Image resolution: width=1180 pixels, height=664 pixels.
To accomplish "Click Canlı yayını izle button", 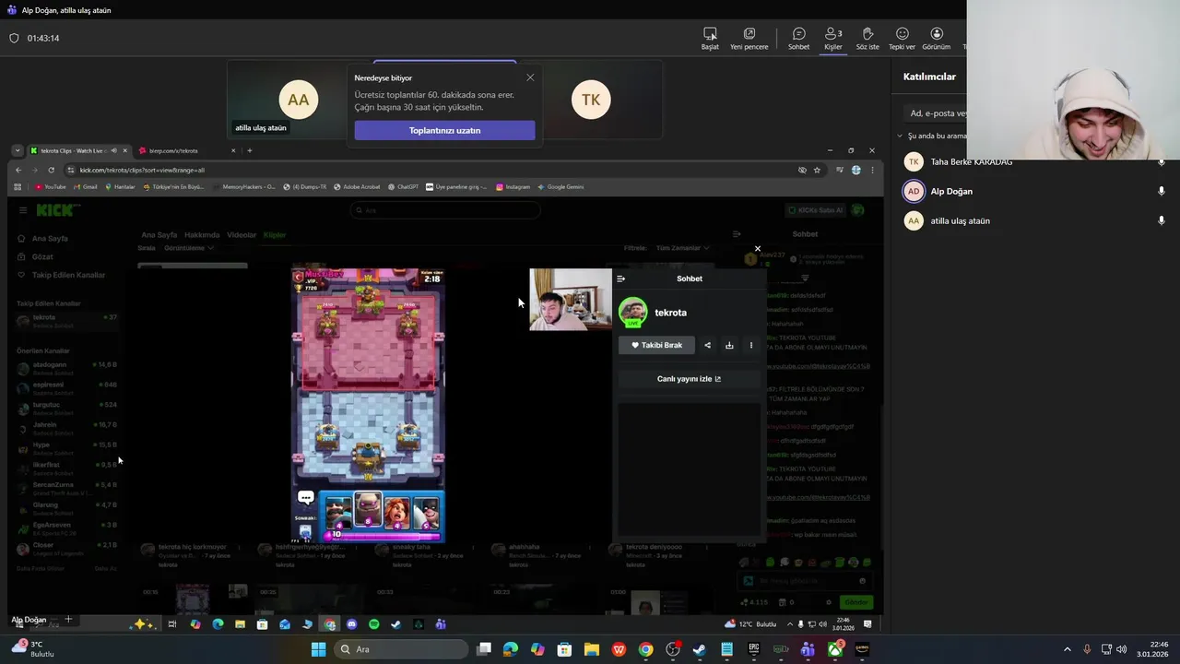I will pos(689,379).
